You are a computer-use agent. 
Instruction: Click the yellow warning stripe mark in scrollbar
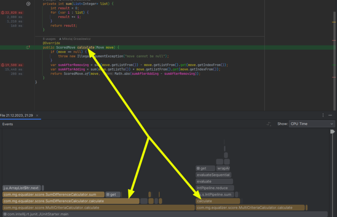pos(334,22)
